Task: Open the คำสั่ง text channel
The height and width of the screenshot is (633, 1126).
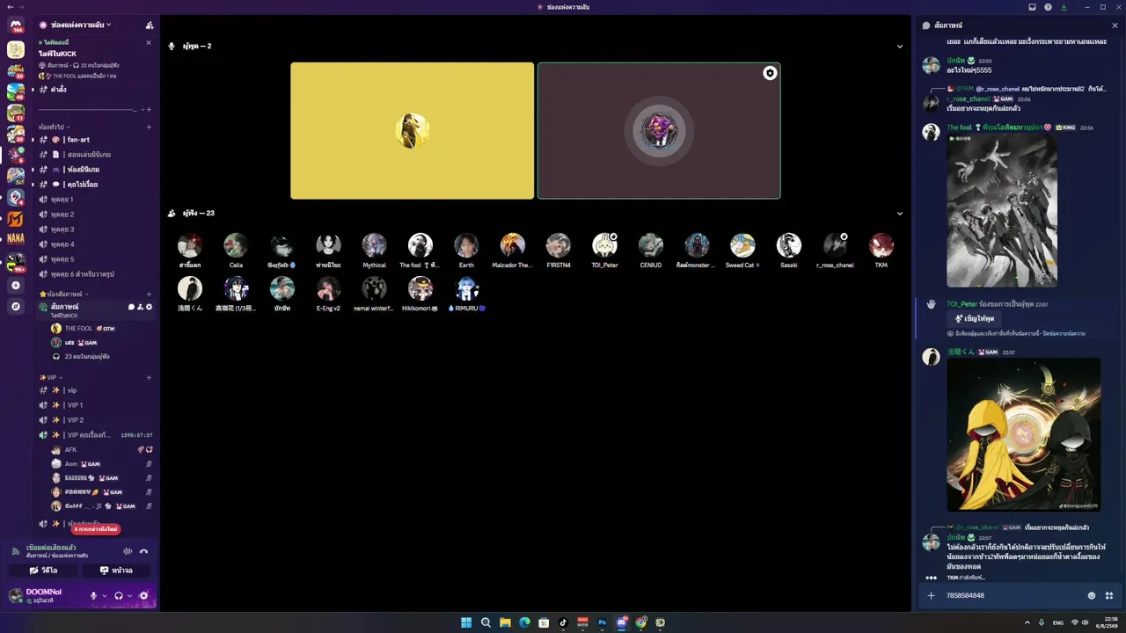Action: (x=95, y=90)
